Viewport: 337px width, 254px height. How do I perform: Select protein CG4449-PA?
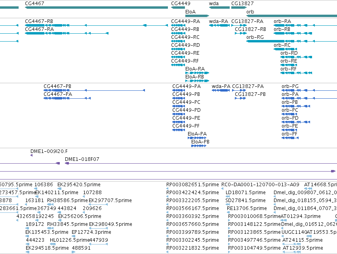coord(179,90)
